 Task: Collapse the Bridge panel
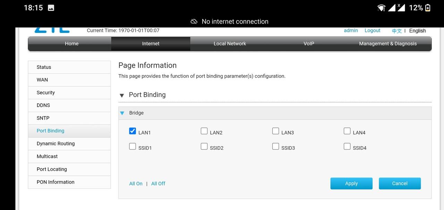click(122, 113)
